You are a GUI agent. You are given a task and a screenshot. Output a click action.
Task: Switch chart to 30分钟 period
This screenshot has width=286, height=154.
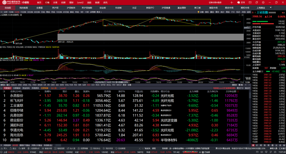[30, 12]
